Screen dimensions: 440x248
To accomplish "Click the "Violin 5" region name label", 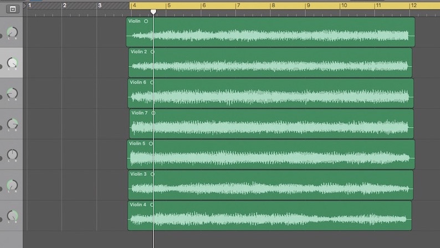I will 137,144.
